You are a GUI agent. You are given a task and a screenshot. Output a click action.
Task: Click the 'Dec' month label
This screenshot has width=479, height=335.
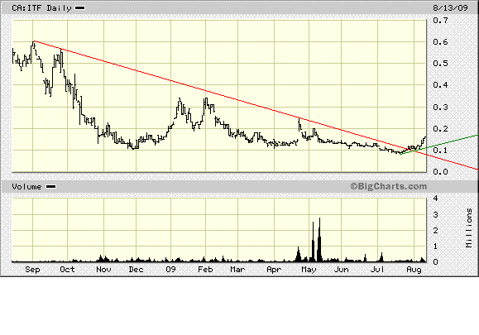136,270
